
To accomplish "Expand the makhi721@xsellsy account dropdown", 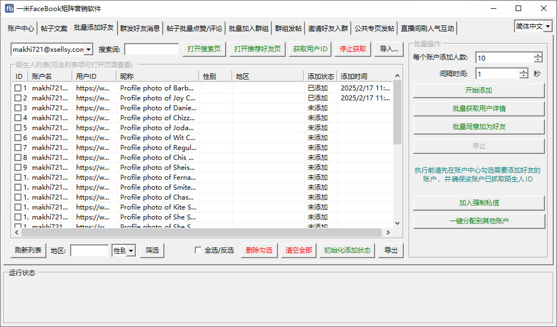I will pyautogui.click(x=88, y=49).
